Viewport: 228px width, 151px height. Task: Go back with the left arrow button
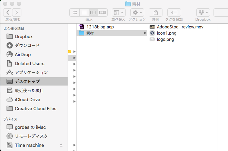point(8,12)
